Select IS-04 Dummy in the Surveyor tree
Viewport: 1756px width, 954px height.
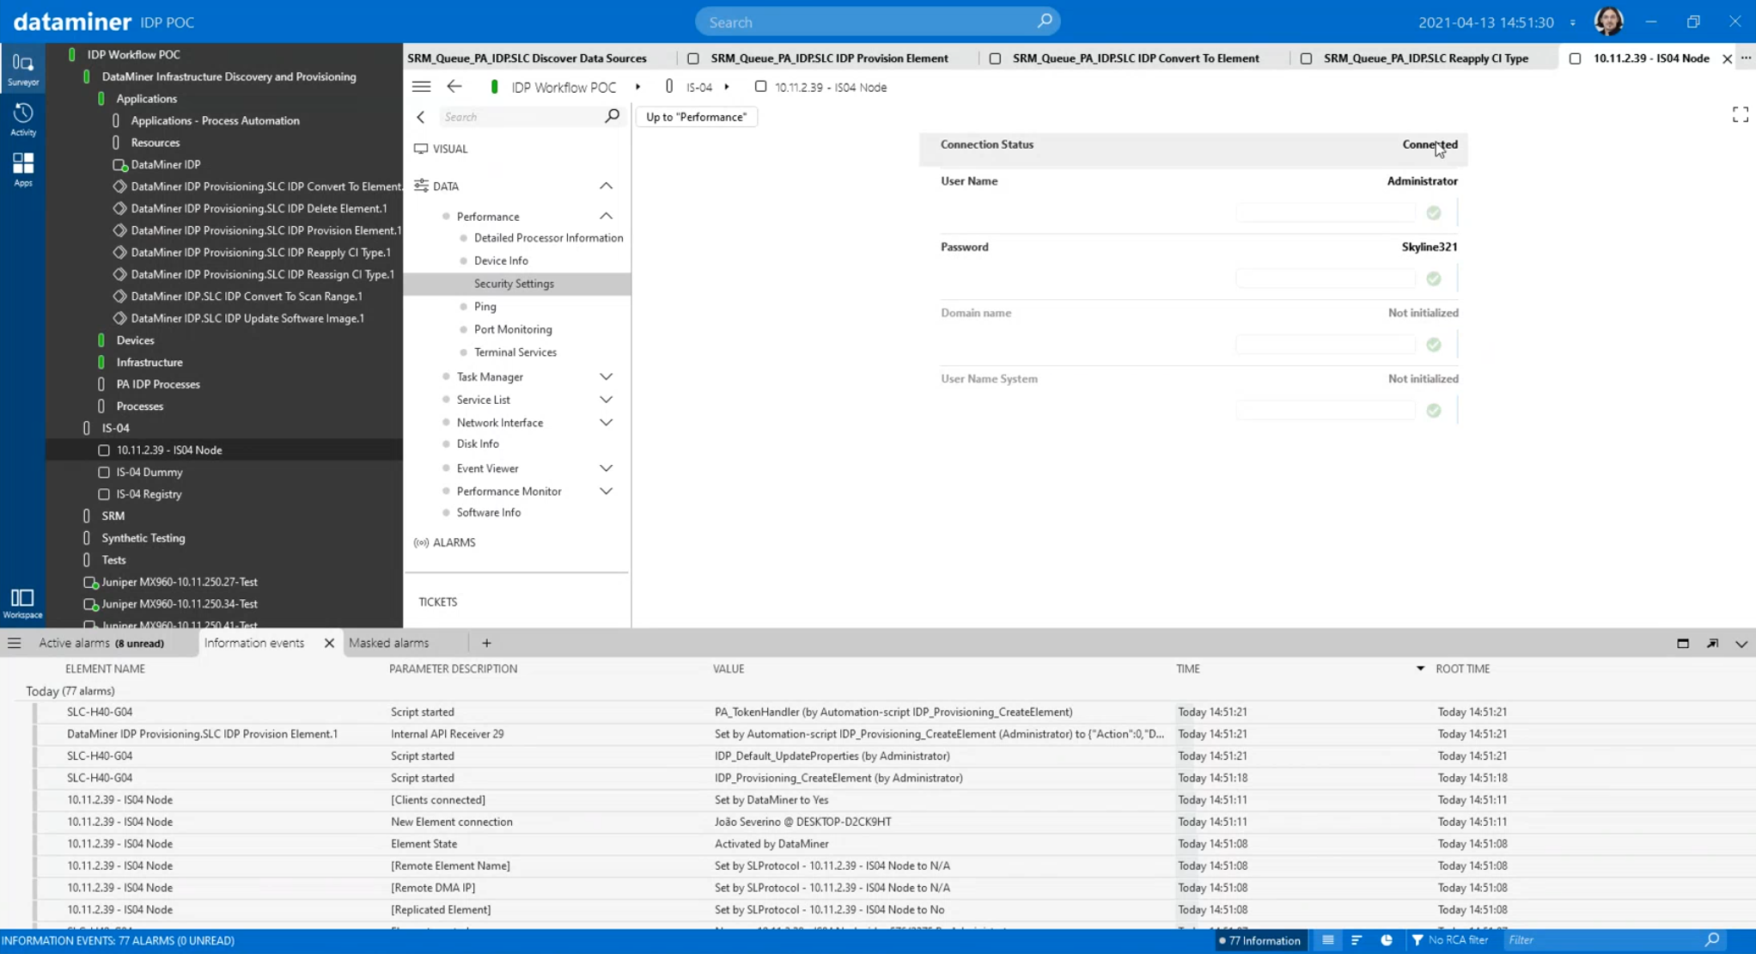[x=149, y=472]
